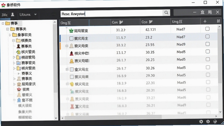Click the green king icon in the 31.2.1 row

pos(71,31)
